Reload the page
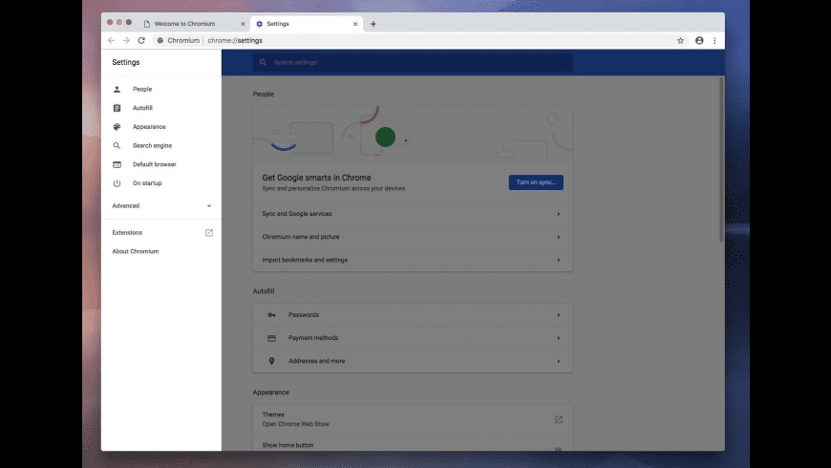This screenshot has width=831, height=468. pos(141,40)
